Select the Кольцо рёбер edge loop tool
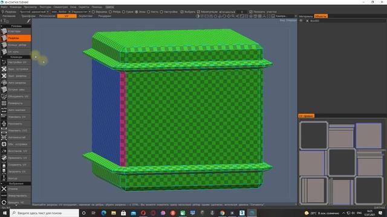387x217 pixels. (x=16, y=45)
